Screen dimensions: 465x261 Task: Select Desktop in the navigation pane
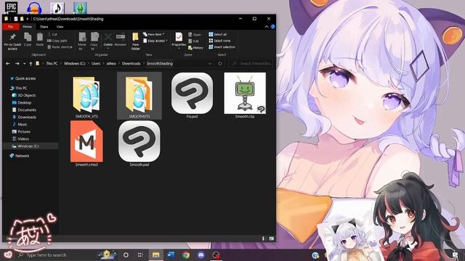click(x=22, y=103)
